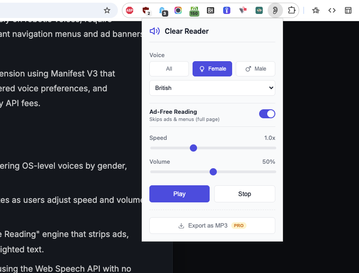The width and height of the screenshot is (359, 273).
Task: Select the Male voice filter
Action: coord(256,69)
